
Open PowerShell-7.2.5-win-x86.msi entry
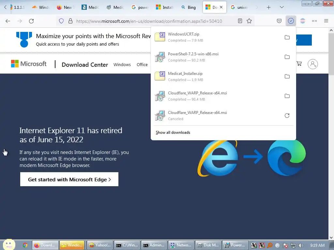217,57
